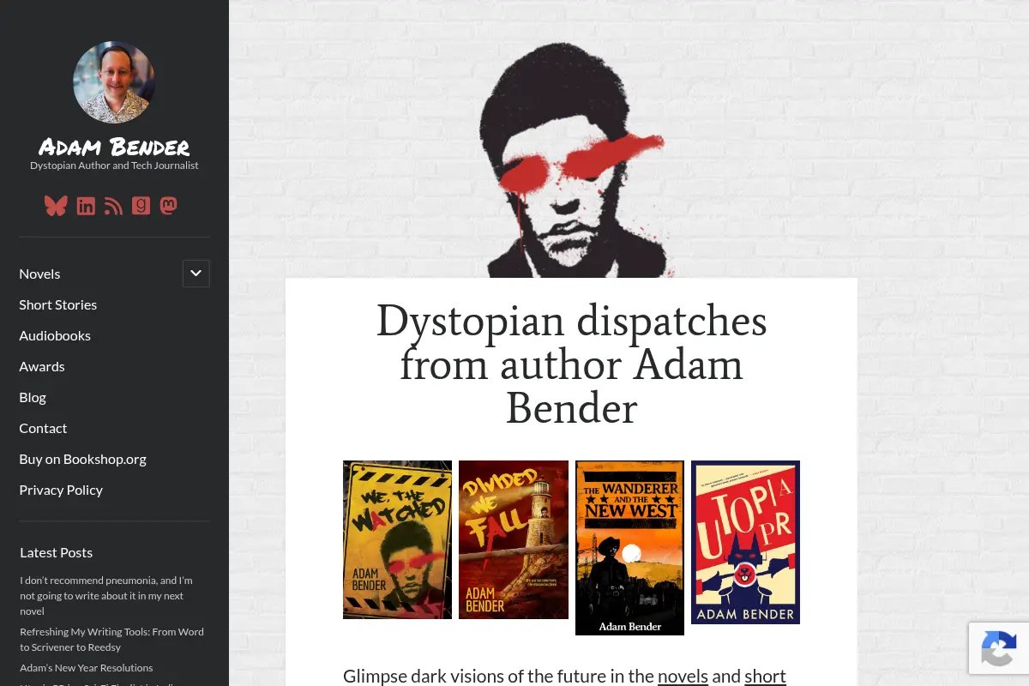Open the Contact page link
The width and height of the screenshot is (1029, 686).
(x=43, y=428)
